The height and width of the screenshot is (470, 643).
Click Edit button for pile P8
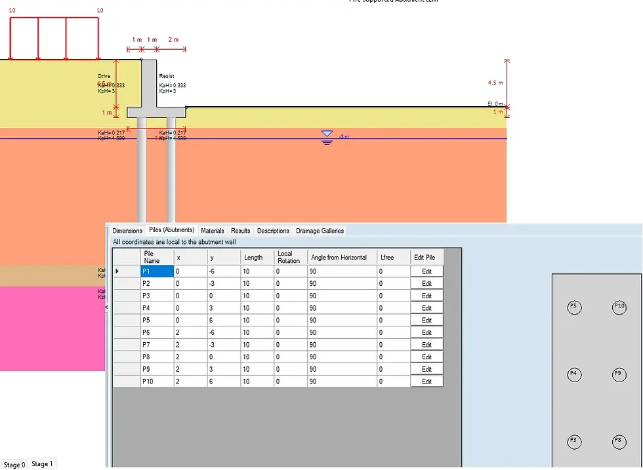[427, 357]
